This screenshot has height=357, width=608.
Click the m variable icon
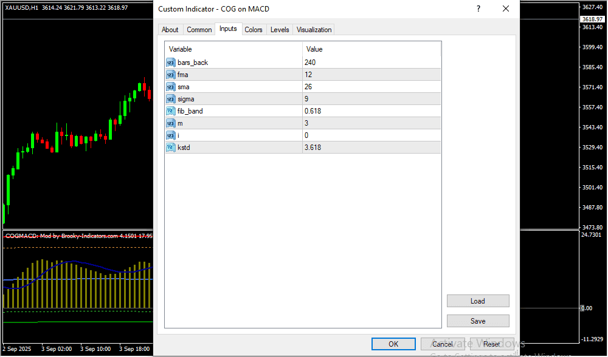(x=170, y=123)
